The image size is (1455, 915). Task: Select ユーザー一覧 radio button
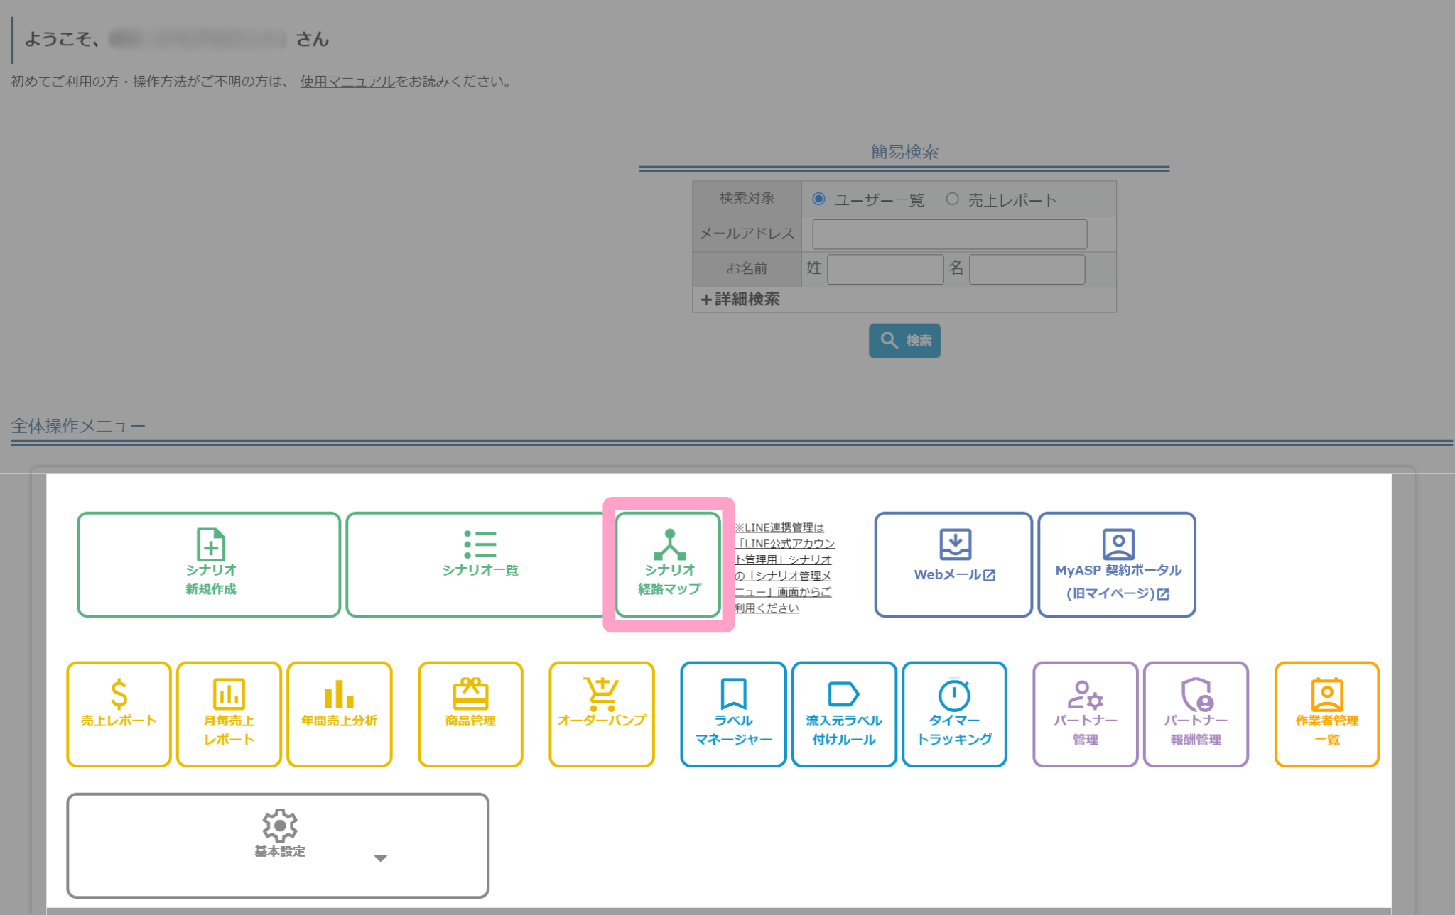[818, 199]
